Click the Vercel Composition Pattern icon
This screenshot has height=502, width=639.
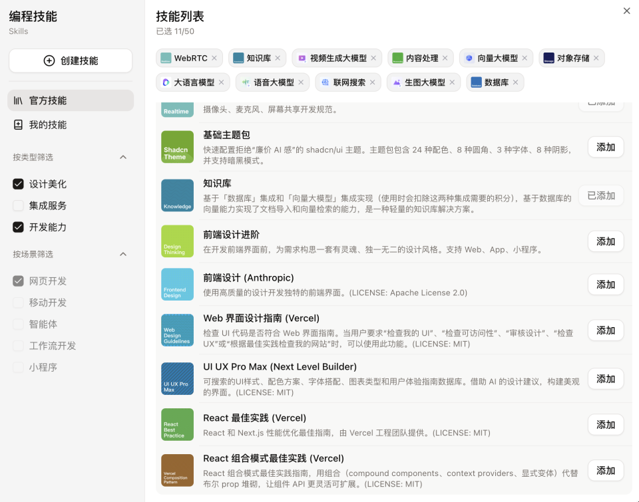(x=177, y=470)
